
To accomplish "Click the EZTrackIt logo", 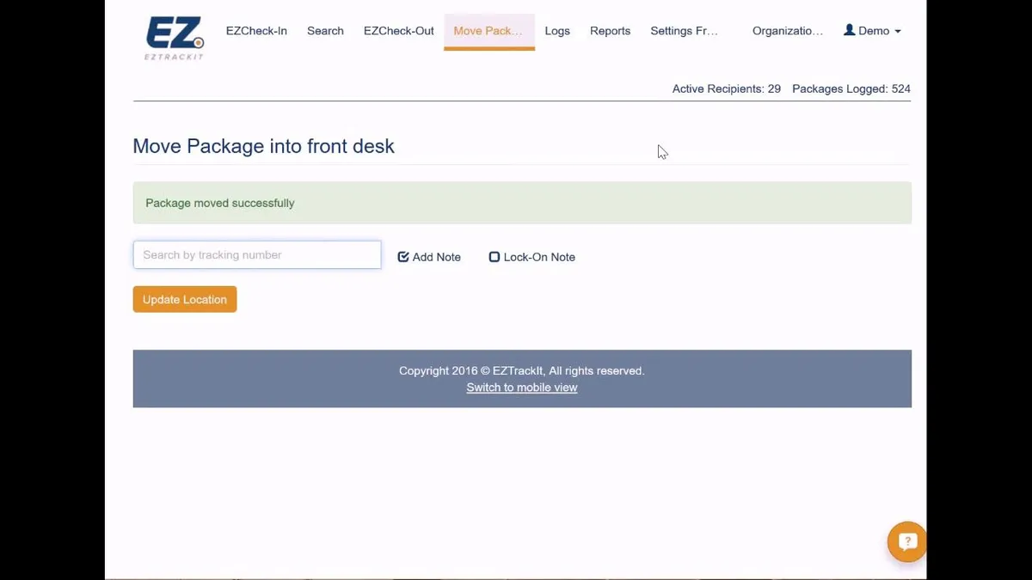I will click(175, 38).
